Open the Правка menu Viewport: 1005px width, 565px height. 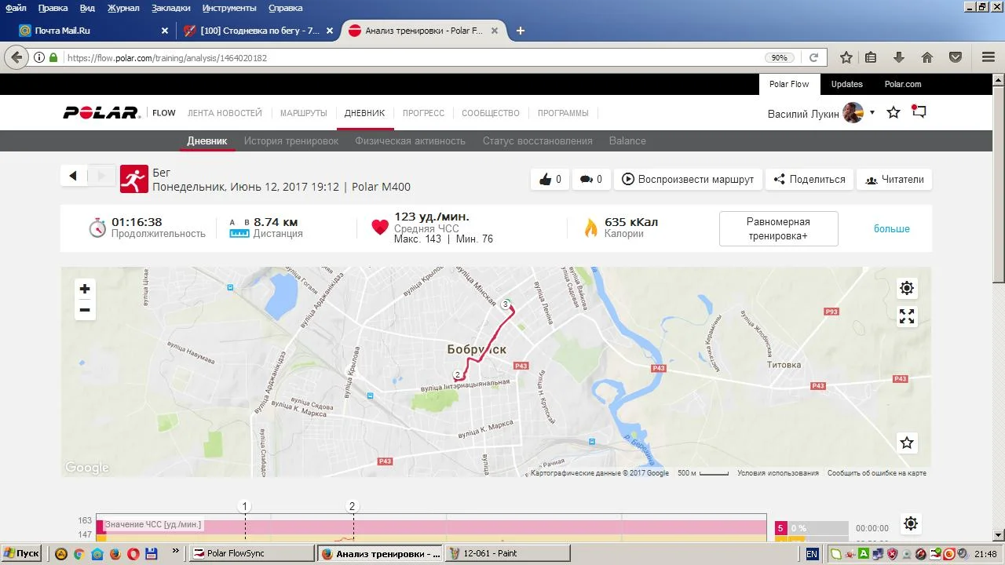(x=53, y=8)
